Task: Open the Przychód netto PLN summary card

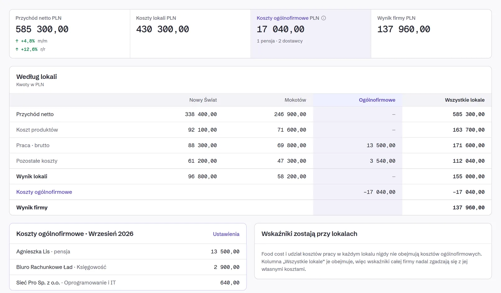Action: click(70, 34)
